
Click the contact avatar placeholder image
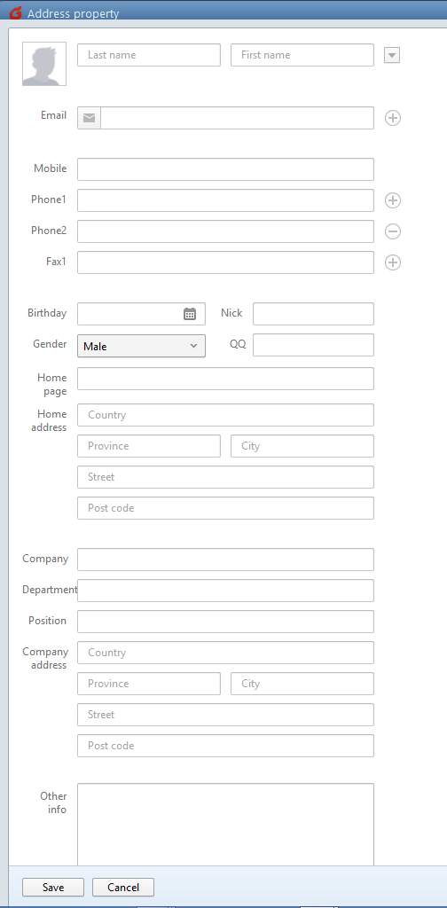(44, 64)
